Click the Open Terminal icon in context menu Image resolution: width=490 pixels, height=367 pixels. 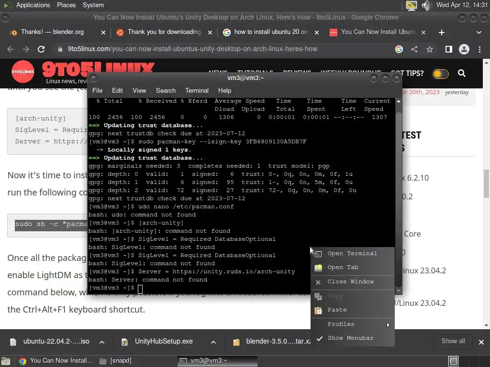pyautogui.click(x=318, y=254)
